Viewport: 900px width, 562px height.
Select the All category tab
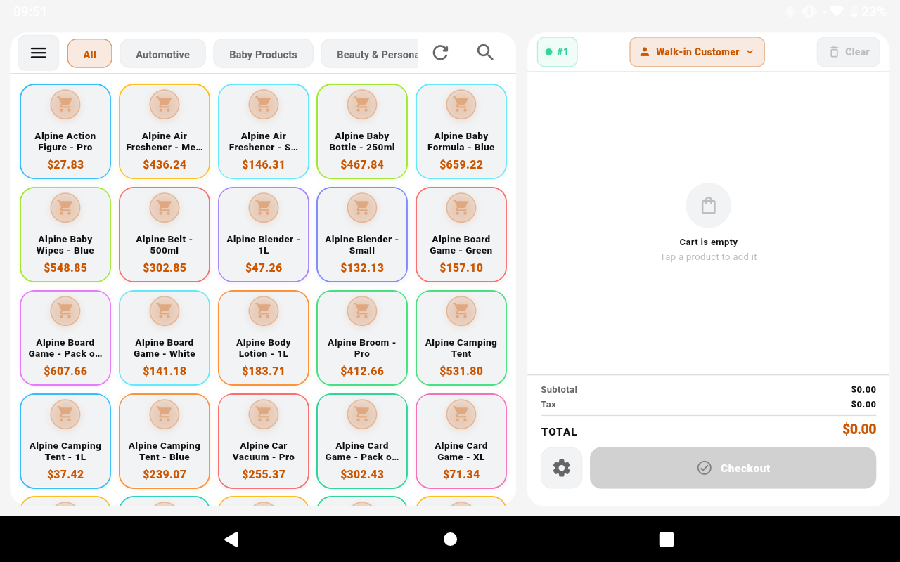(x=90, y=54)
